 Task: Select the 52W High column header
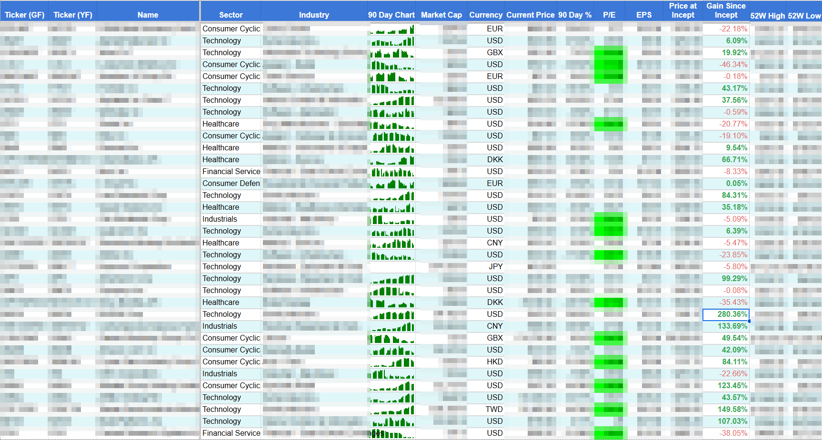pos(767,16)
